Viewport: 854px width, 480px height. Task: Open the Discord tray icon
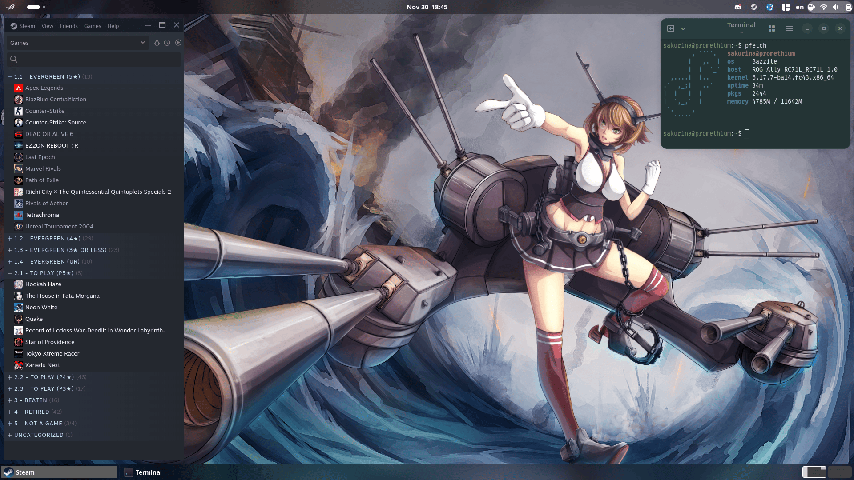[738, 7]
